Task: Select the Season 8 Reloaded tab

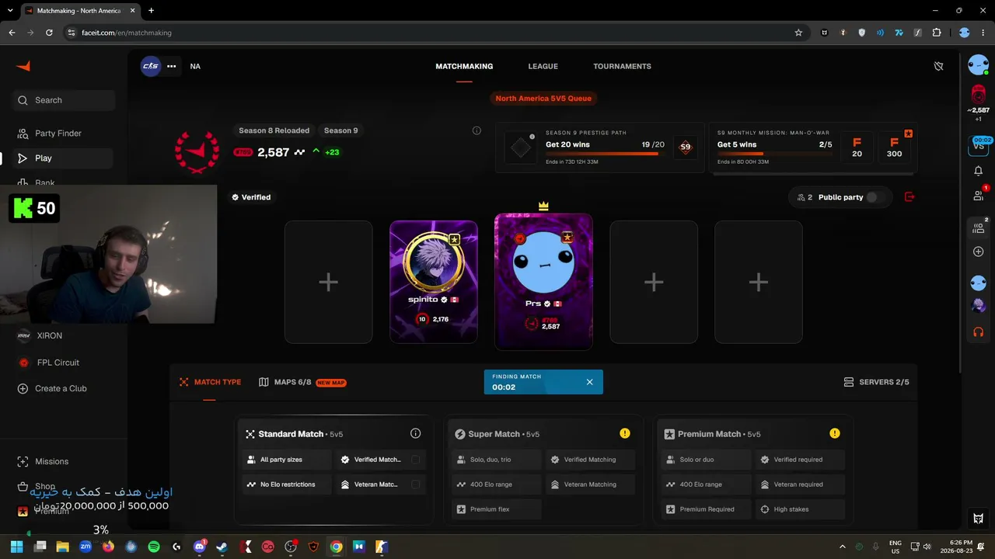Action: (274, 130)
